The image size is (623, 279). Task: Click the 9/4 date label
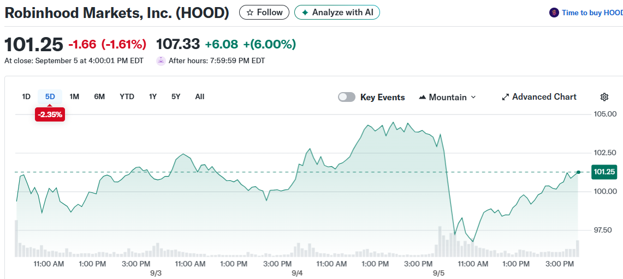coord(297,274)
